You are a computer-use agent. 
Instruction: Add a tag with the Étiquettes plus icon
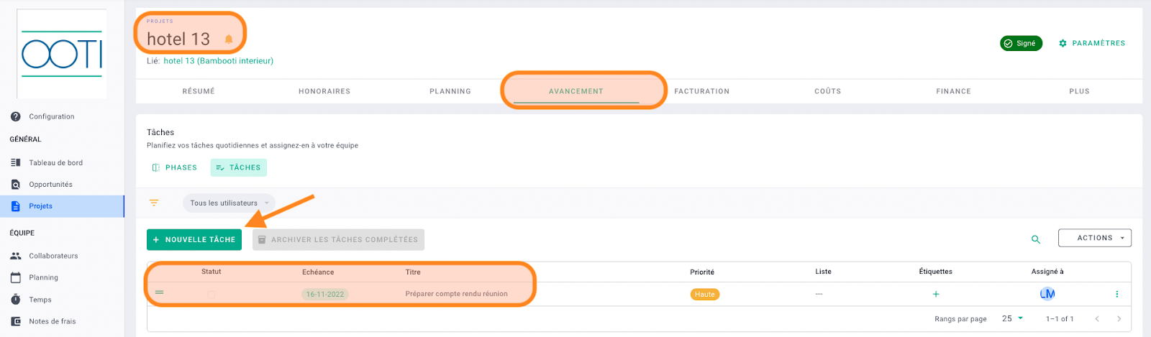[x=936, y=294]
